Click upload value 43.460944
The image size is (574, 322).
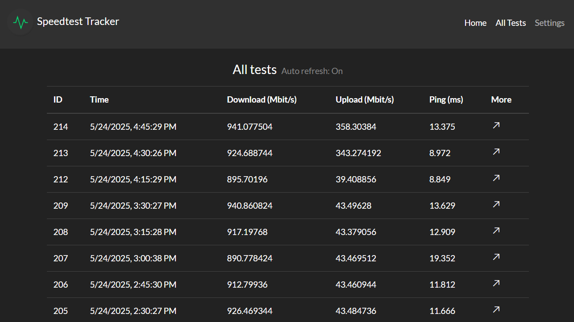356,285
